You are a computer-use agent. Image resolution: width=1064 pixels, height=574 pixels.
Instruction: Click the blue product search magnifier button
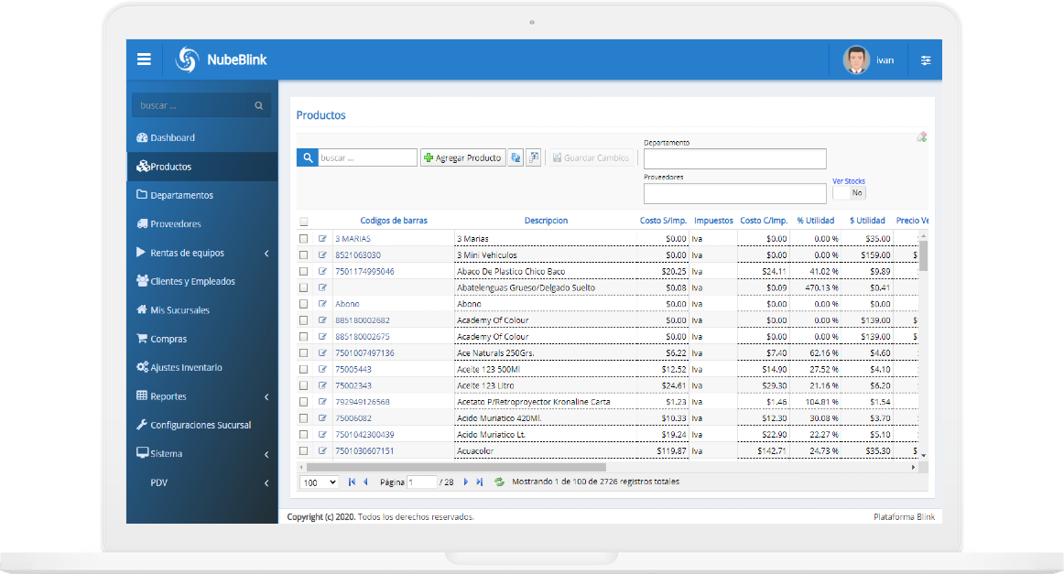(308, 157)
